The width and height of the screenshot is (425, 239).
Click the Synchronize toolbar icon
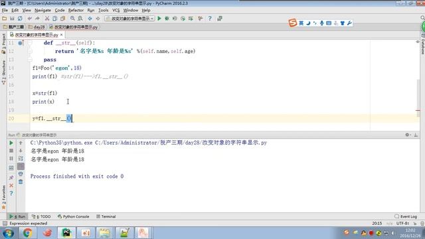20,19
